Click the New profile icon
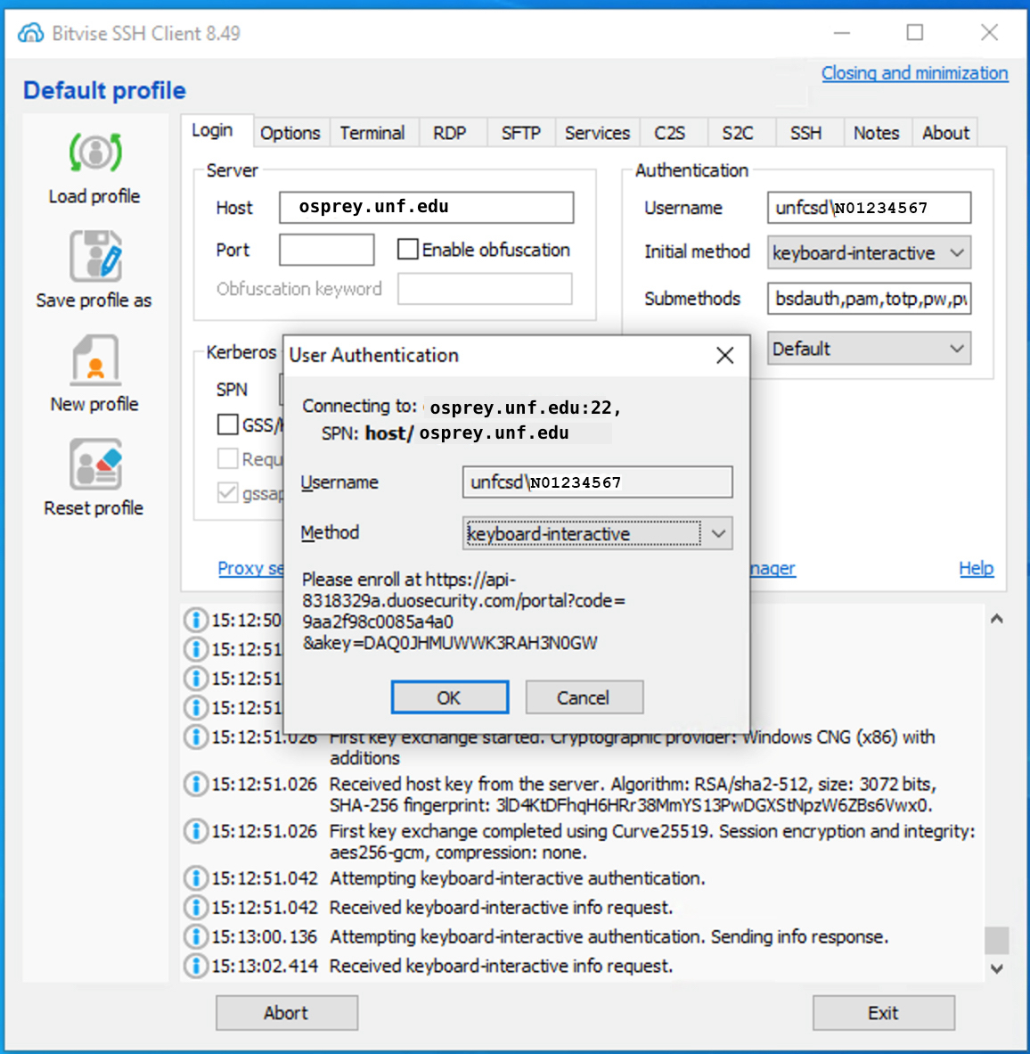Image resolution: width=1030 pixels, height=1054 pixels. (95, 359)
